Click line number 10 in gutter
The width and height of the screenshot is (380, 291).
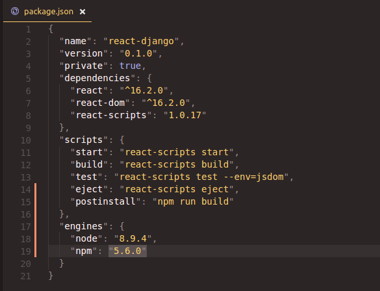[x=26, y=140]
